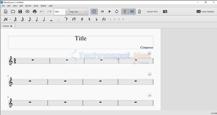Open zoom level dropdown arrow

point(67,12)
